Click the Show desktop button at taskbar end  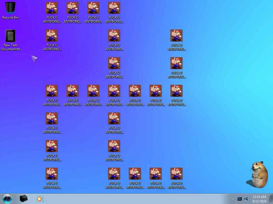point(271,199)
